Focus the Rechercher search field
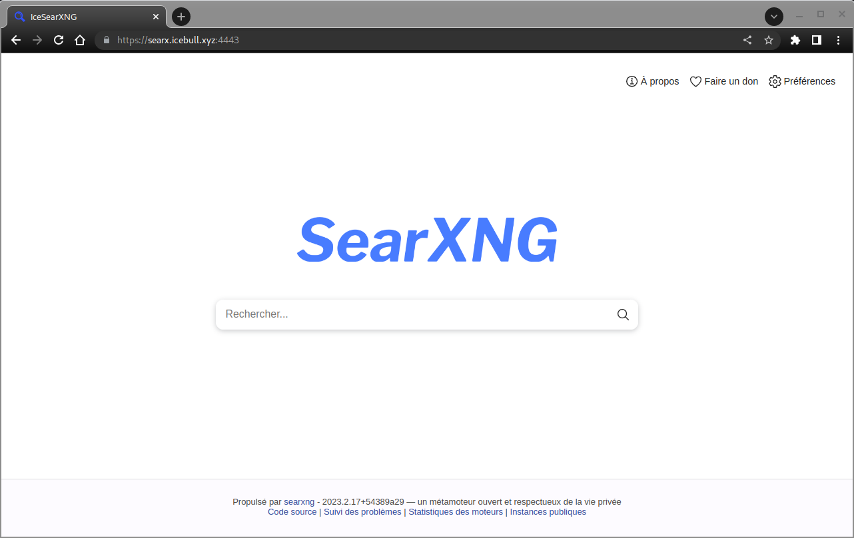The image size is (854, 538). (x=413, y=314)
